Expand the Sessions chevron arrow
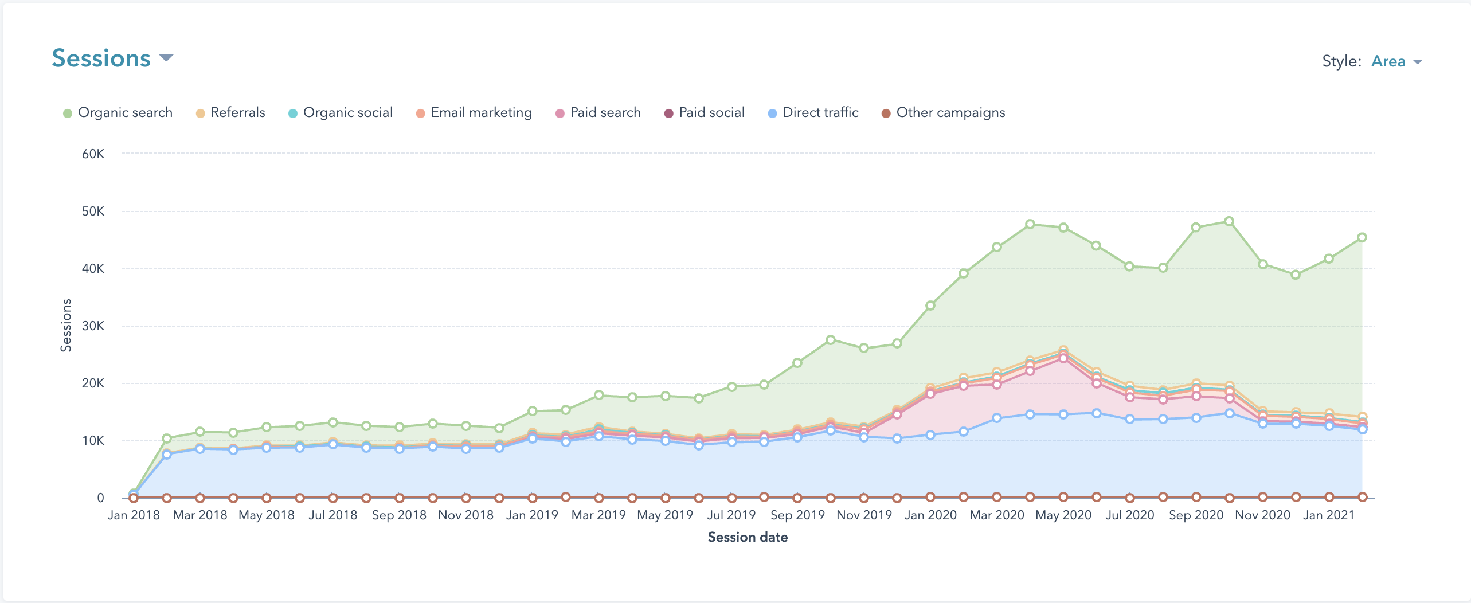This screenshot has width=1471, height=603. click(x=167, y=57)
